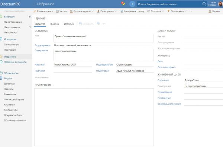Click the search magnifier icon
223x147 pixels.
tap(204, 4)
